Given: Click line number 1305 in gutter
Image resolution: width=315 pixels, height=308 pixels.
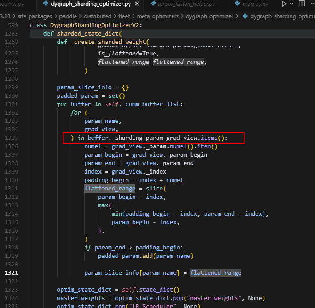Looking at the screenshot, I should coord(11,138).
